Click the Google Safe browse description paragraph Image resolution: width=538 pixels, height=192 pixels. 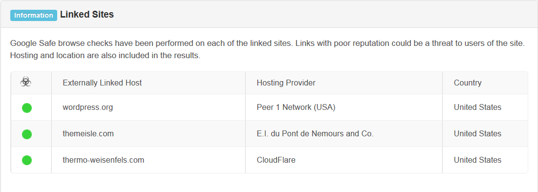[268, 50]
